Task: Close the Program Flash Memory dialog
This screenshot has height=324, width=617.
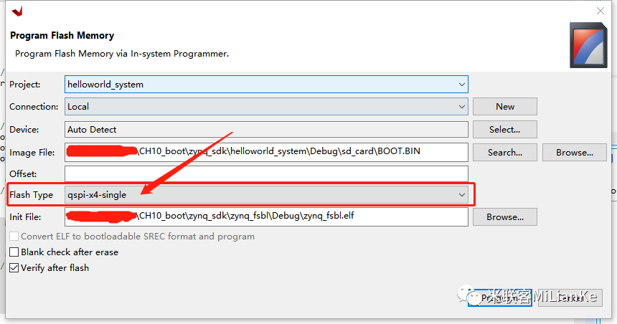Action: [x=600, y=11]
